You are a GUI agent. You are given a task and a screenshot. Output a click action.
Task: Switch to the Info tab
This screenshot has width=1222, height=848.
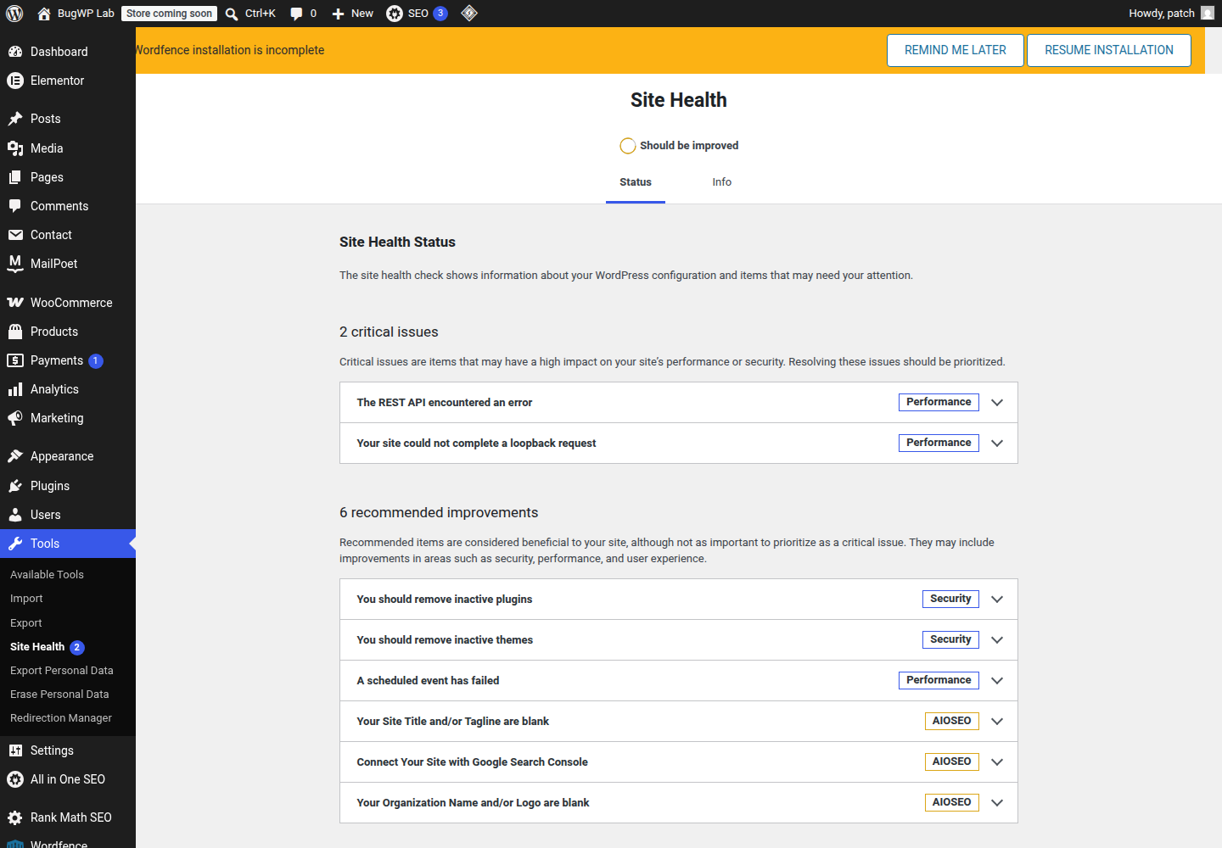pos(722,182)
